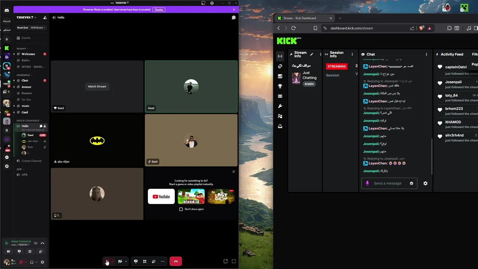
Task: Open Boost Goal progress bar
Action: point(31,28)
